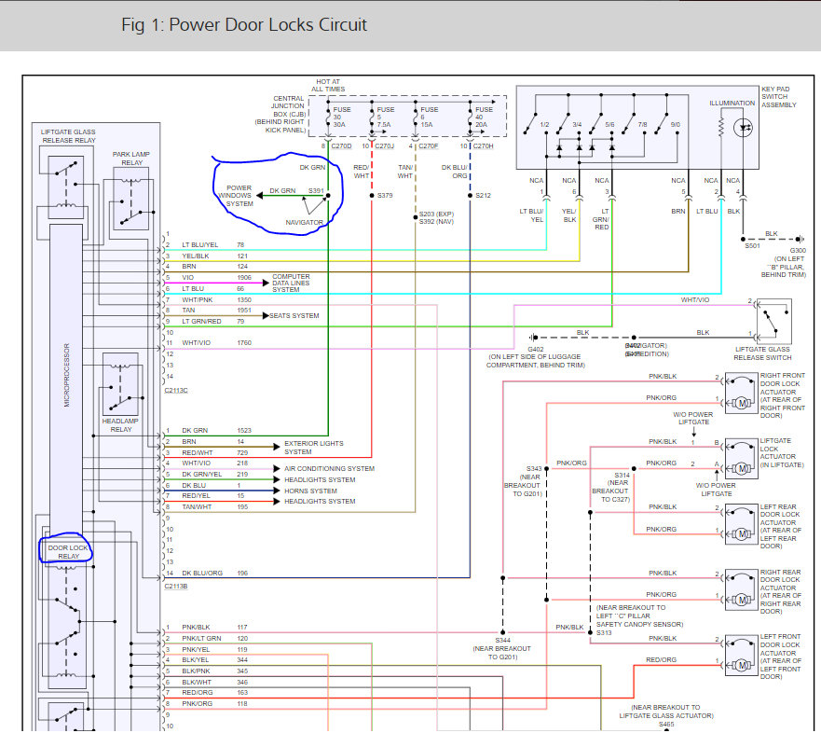Click the 'AIR CONDITIONING SYSTEM' label
The height and width of the screenshot is (733, 821).
tap(329, 468)
